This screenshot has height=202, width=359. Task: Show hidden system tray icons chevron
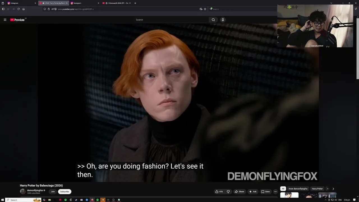pyautogui.click(x=326, y=200)
